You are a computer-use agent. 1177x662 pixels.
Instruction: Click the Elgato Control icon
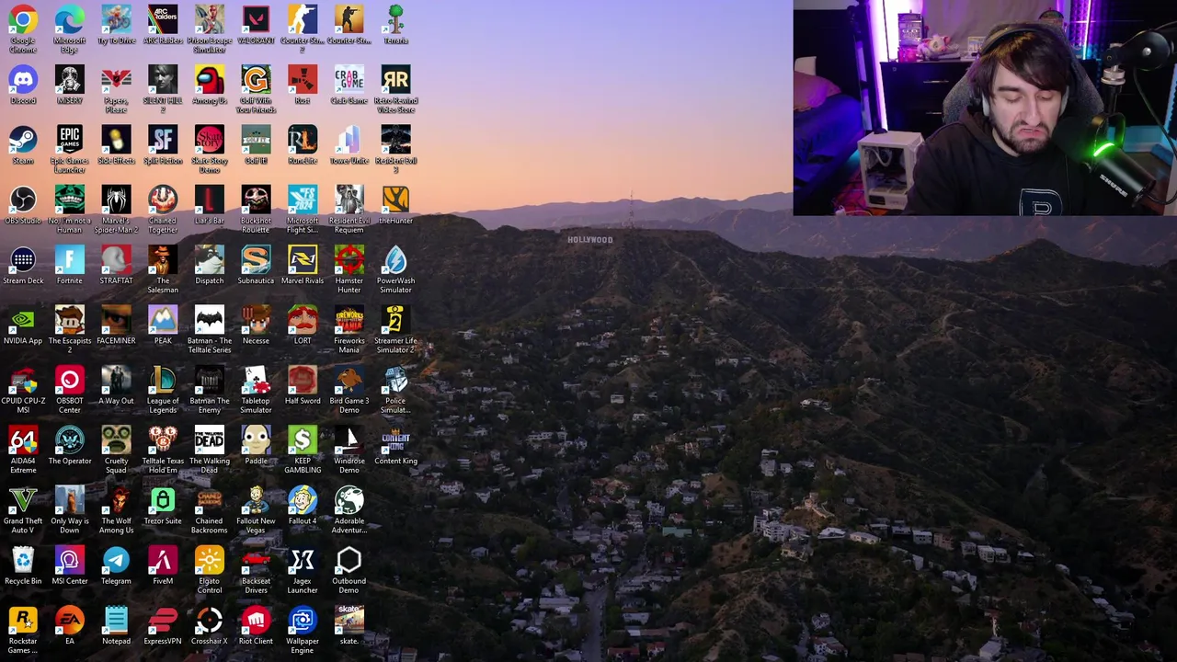click(x=209, y=560)
